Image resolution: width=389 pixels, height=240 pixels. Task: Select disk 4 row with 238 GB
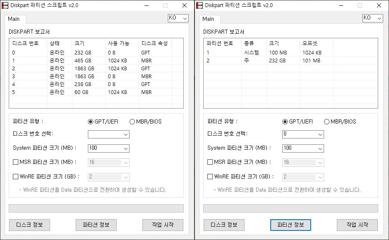96,84
